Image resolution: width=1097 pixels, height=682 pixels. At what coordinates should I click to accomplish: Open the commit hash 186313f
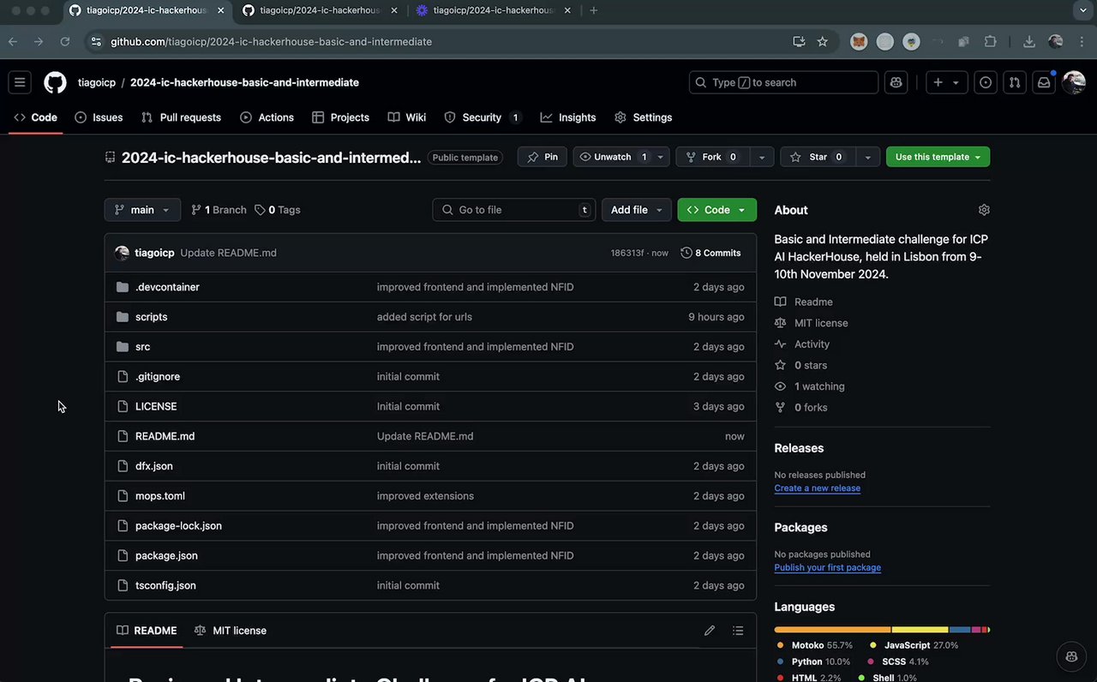point(626,253)
